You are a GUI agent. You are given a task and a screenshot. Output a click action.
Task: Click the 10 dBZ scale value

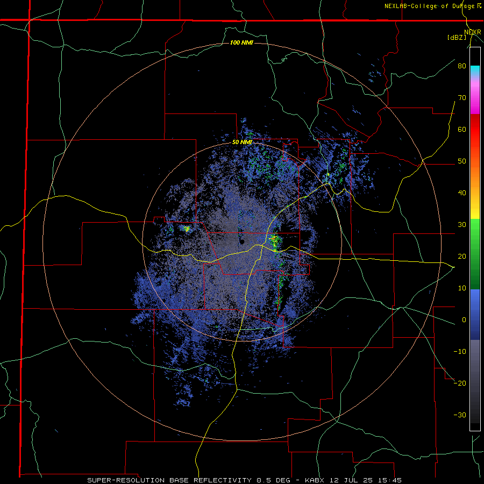click(462, 288)
